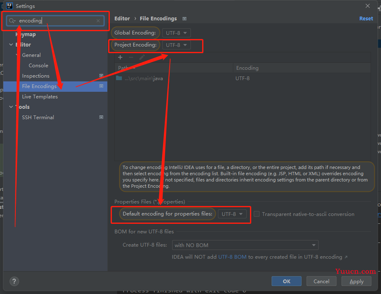Open the UTF-8 BOM link

pos(232,257)
